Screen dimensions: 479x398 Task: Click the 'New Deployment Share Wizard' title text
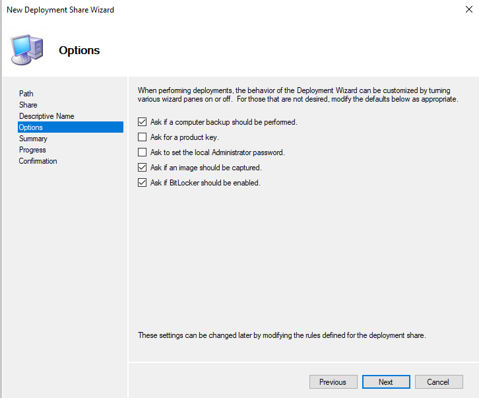coord(60,10)
